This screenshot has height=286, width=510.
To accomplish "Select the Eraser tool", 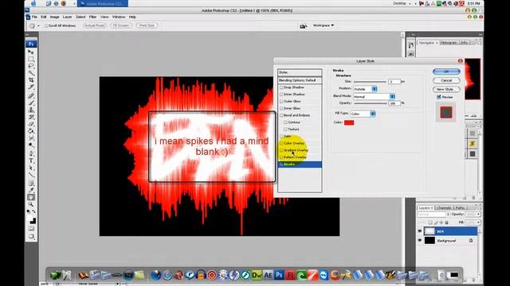I will [x=31, y=124].
